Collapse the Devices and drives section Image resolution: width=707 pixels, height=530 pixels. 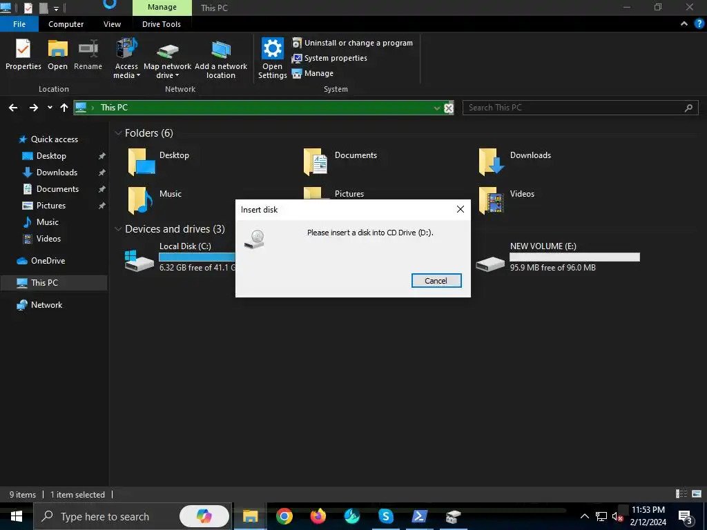pos(118,229)
